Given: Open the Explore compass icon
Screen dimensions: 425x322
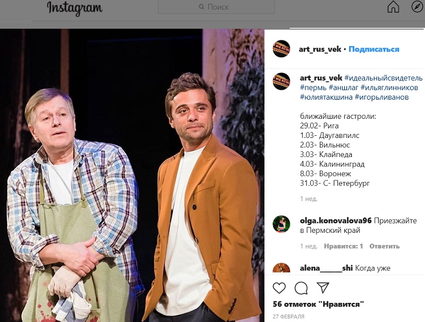Looking at the screenshot, I should pos(417,6).
